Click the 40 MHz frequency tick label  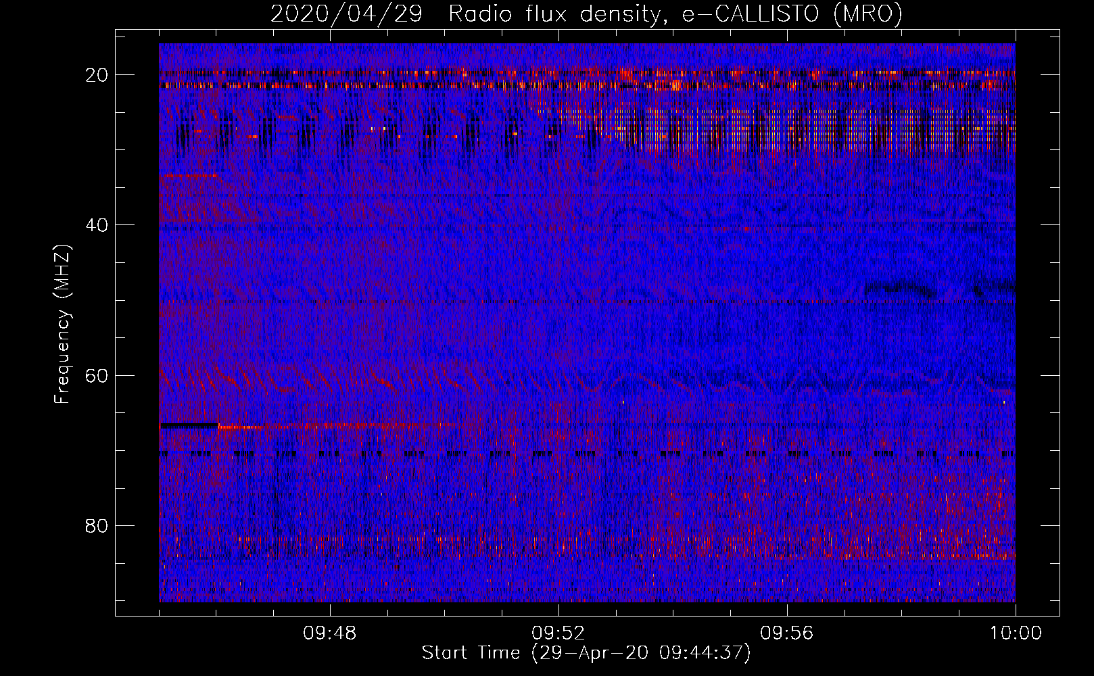(x=97, y=225)
